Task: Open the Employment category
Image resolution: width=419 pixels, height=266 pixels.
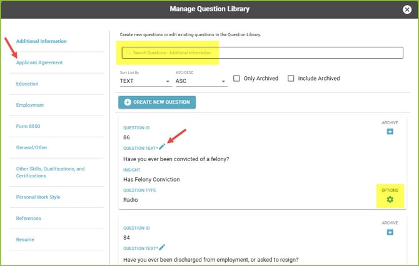Action: coord(30,105)
